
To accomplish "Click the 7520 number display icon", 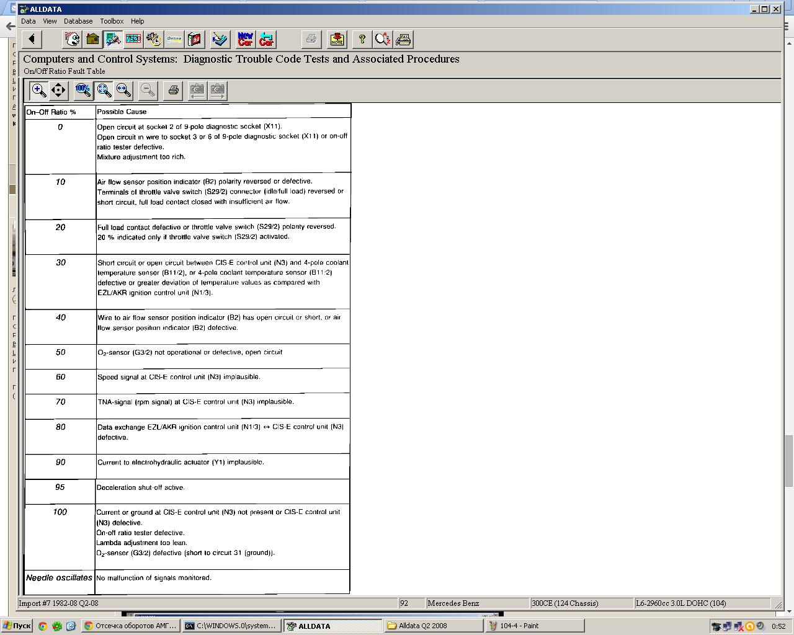I will tap(133, 39).
